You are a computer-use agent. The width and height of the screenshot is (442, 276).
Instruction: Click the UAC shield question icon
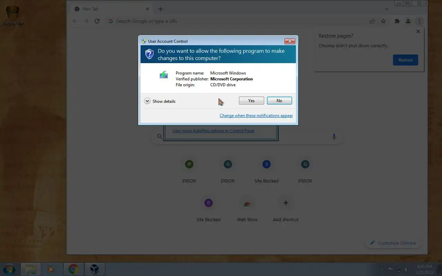click(149, 54)
